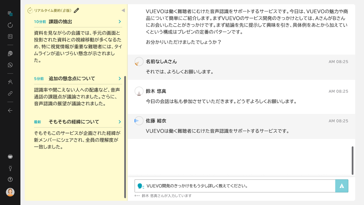Click AM 08:25 timestamp of 名前なしAさん
Image resolution: width=364 pixels, height=205 pixels.
(339, 62)
